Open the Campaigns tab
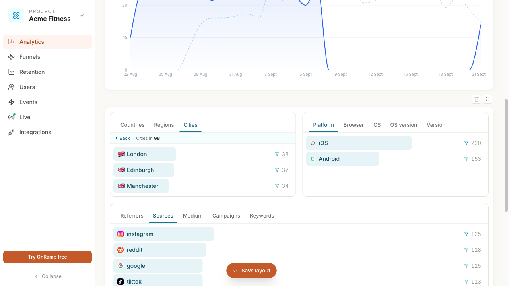Image resolution: width=509 pixels, height=286 pixels. (x=226, y=216)
